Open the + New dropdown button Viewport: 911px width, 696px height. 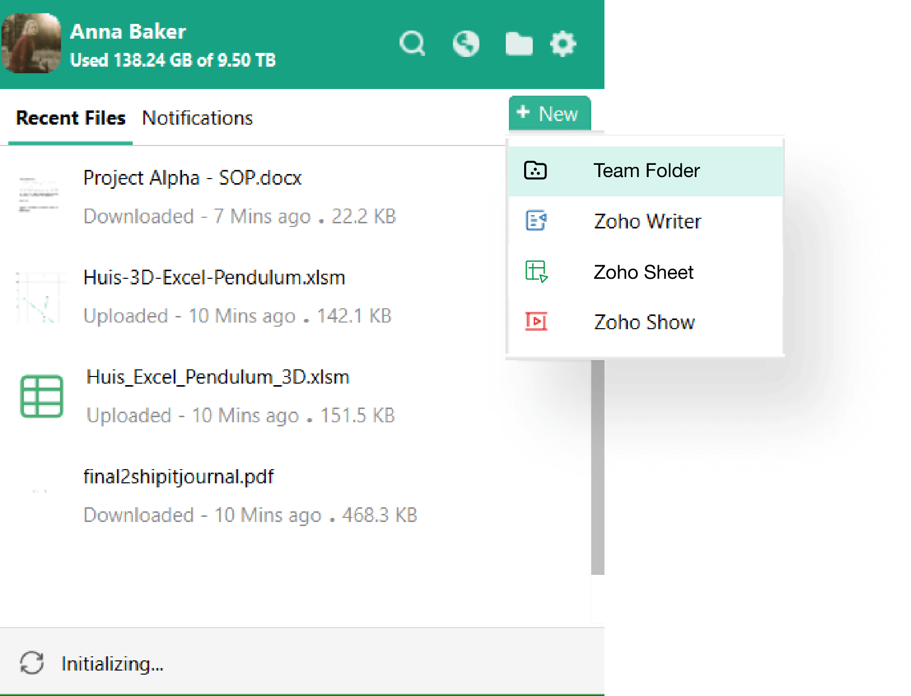click(550, 113)
